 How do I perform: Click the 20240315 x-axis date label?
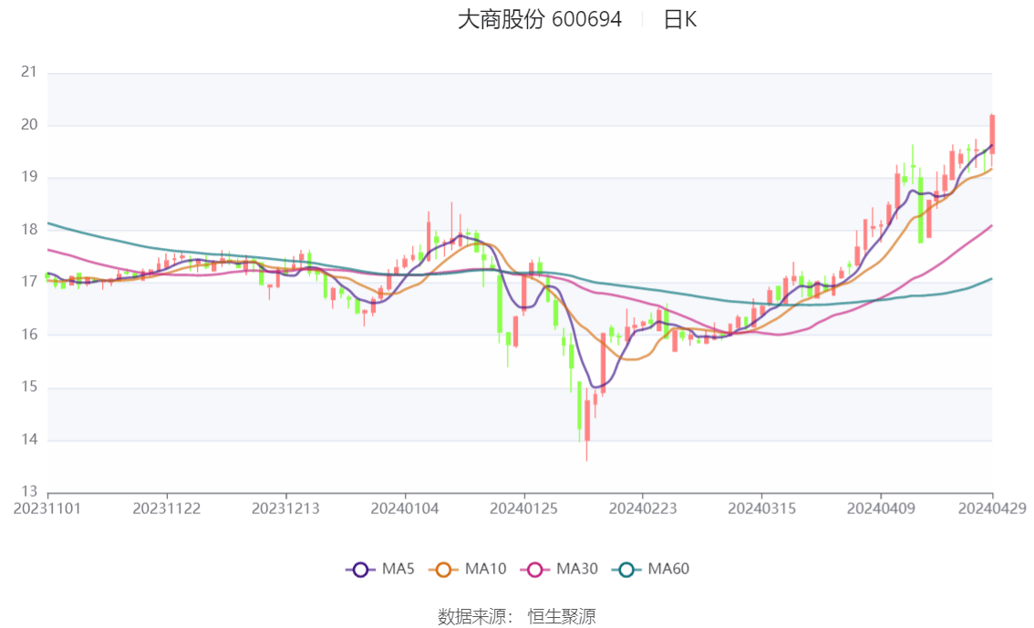point(761,509)
